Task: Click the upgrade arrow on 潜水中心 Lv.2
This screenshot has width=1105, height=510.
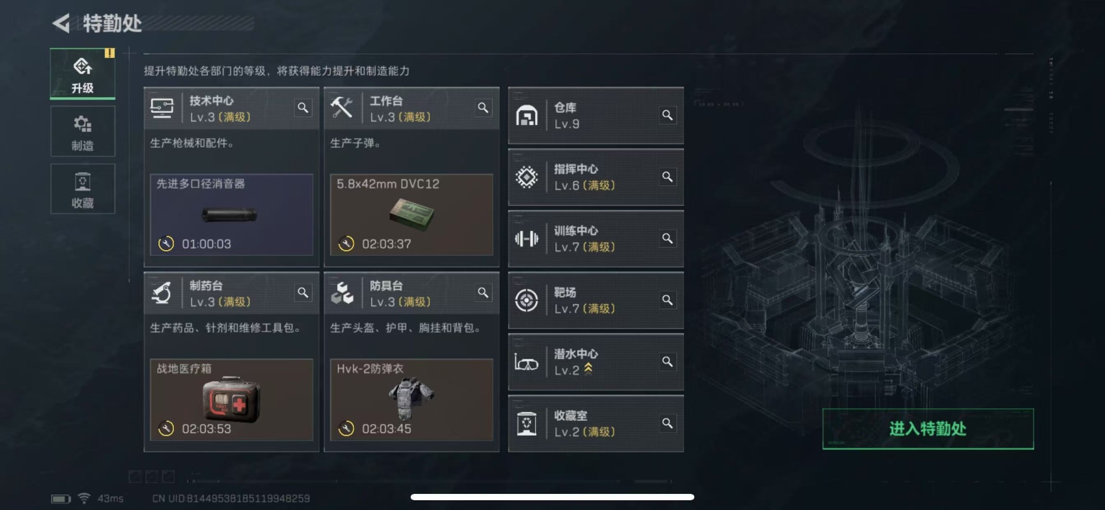Action: (x=588, y=369)
